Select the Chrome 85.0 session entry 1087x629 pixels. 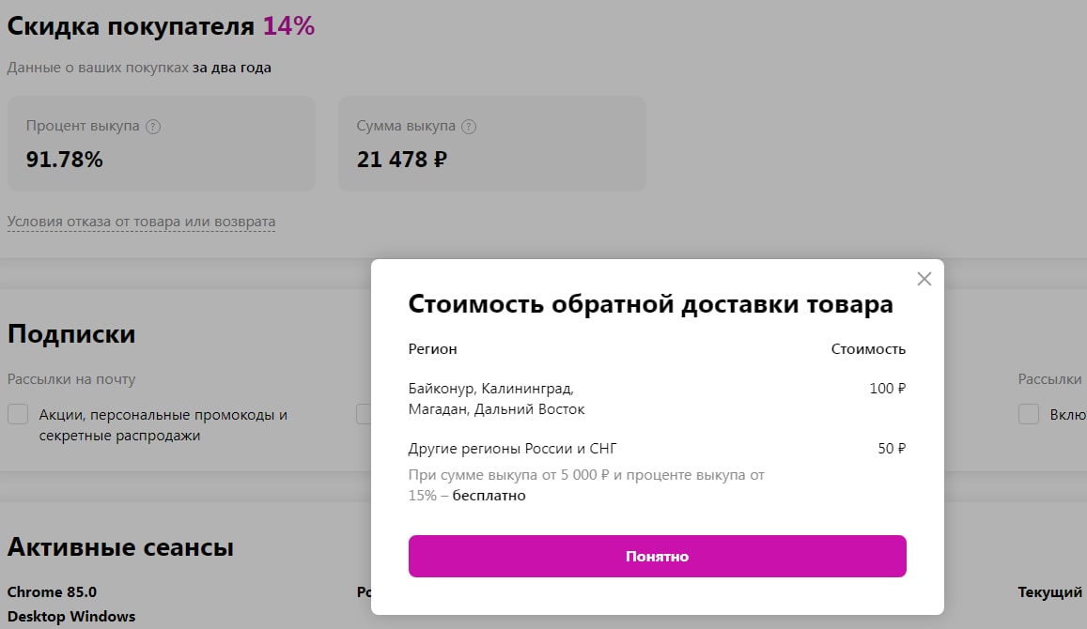click(52, 592)
